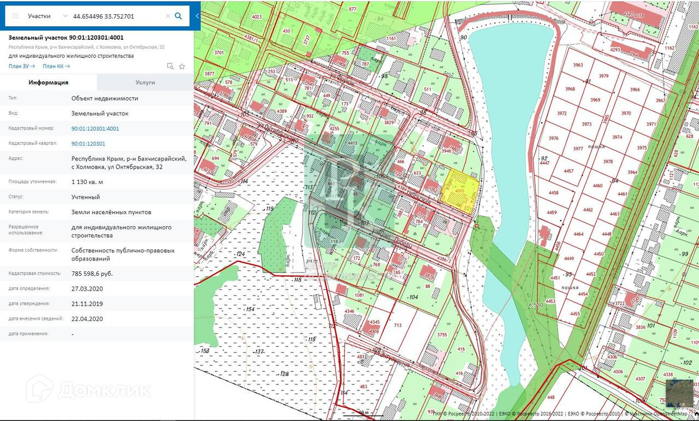Select parcel 3963 on the map
This screenshot has width=699, height=421.
[x=578, y=66]
